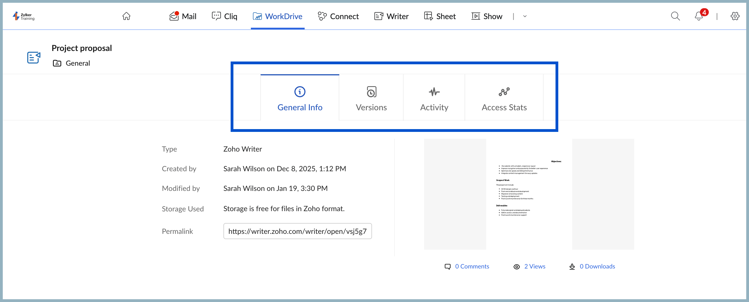Open the settings gear icon

735,16
